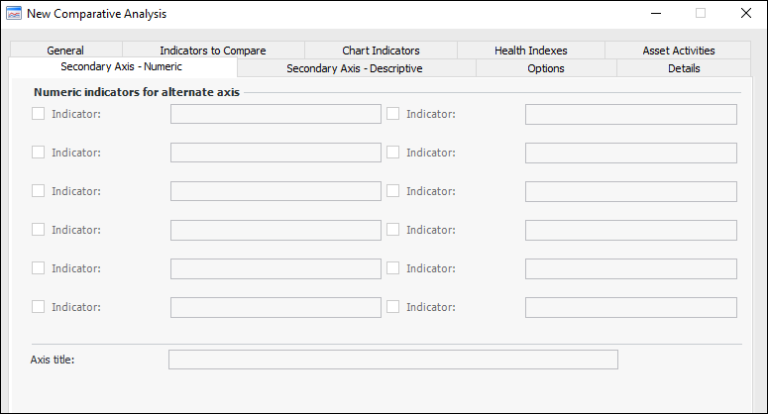Enable the first left-column Indicator checkbox

tap(39, 114)
